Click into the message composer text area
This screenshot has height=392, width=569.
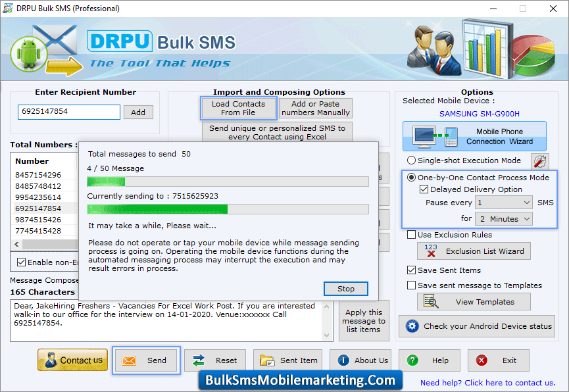(166, 321)
